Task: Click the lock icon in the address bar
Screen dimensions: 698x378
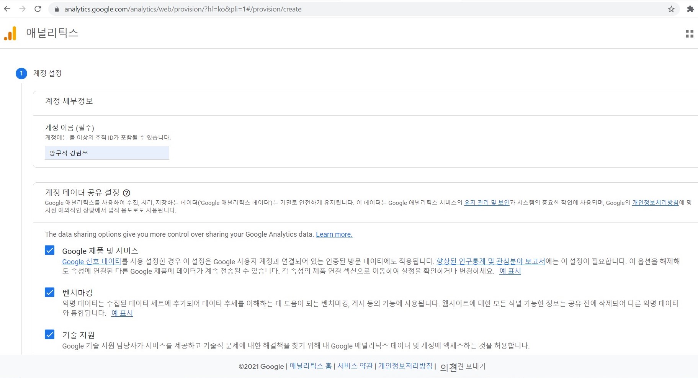Action: point(57,9)
